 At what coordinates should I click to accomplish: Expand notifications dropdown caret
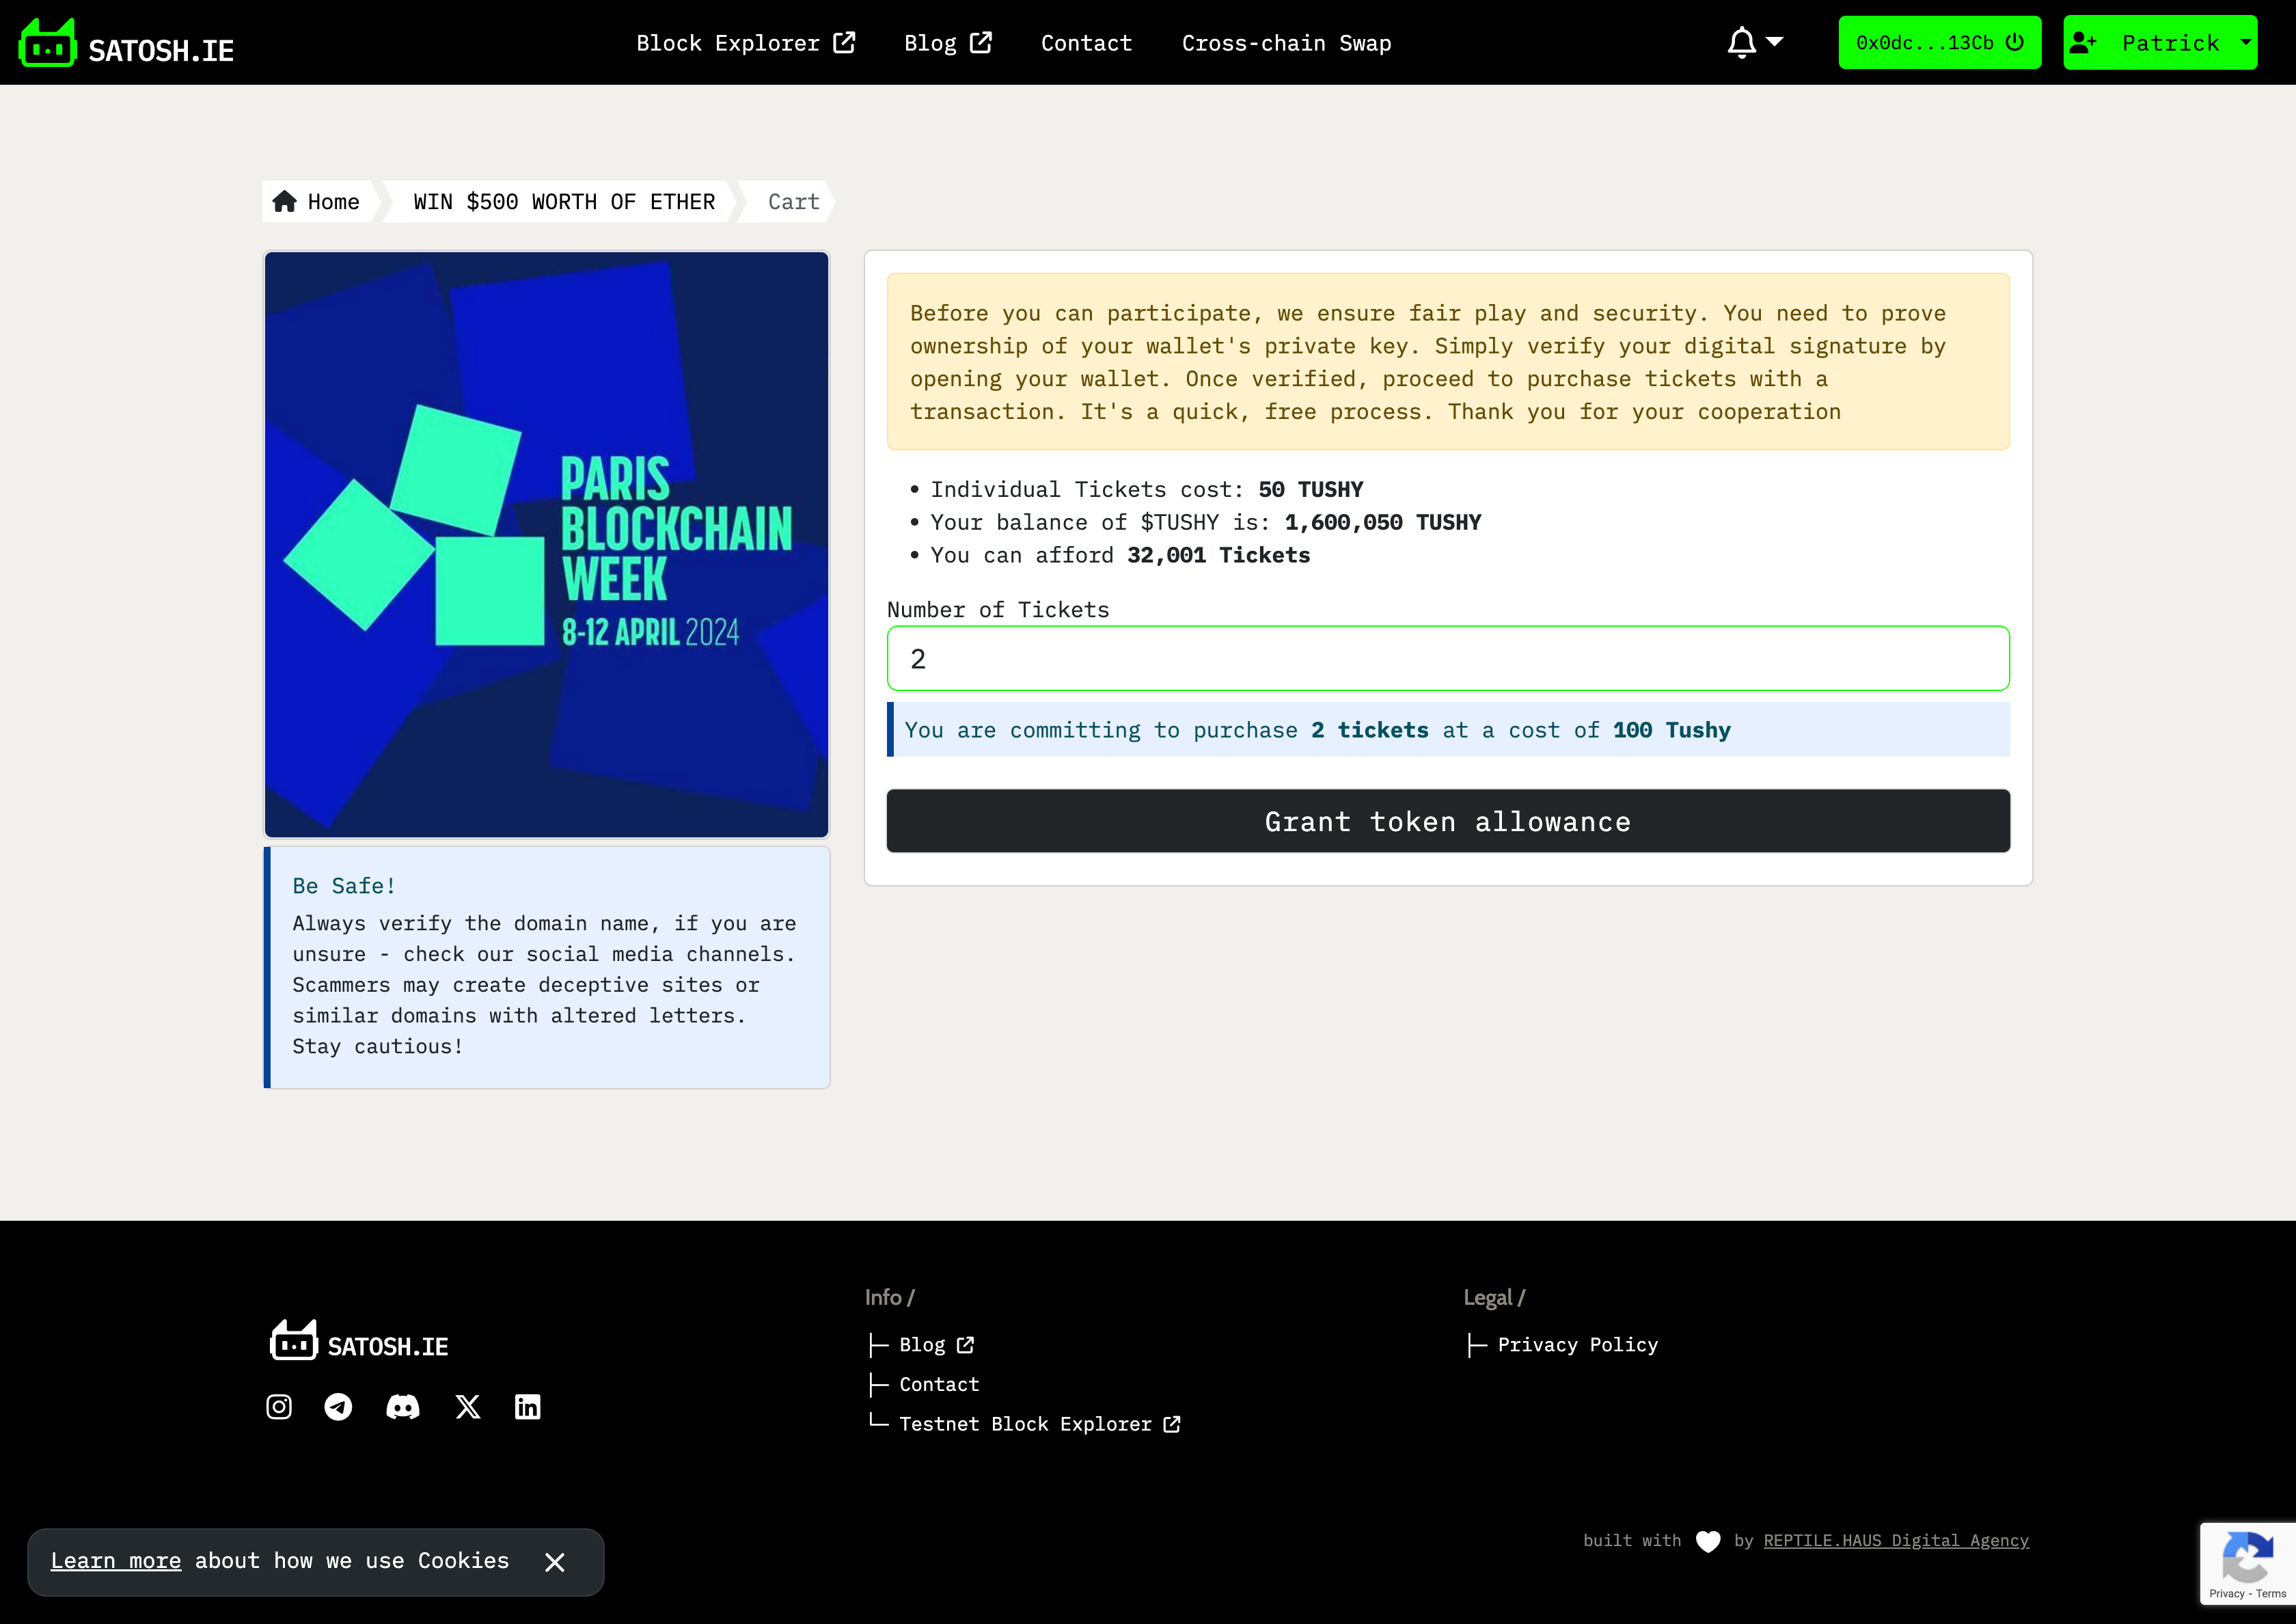1775,42
